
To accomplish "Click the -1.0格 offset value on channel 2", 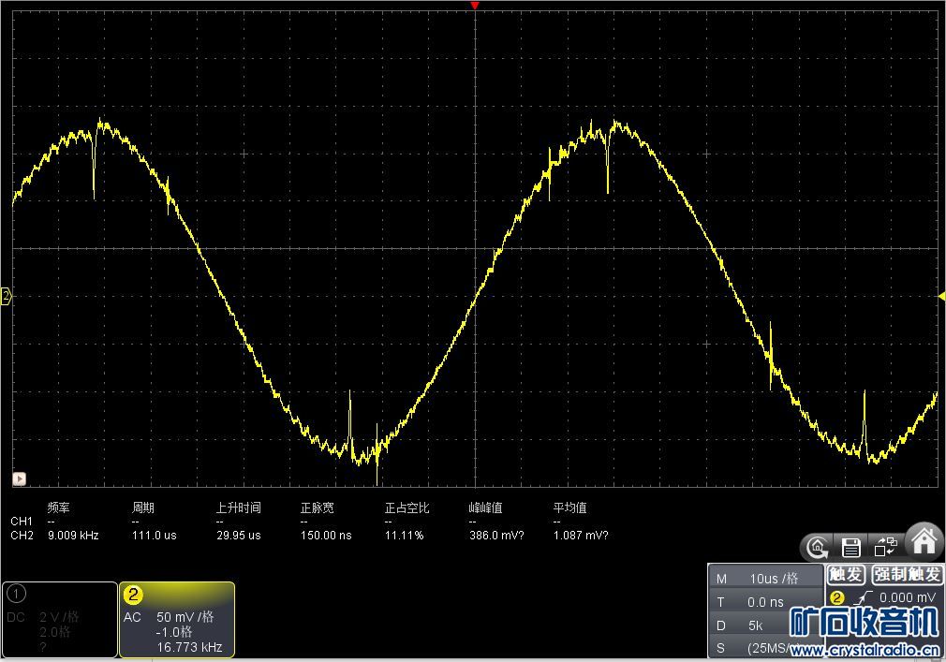I will coord(174,632).
